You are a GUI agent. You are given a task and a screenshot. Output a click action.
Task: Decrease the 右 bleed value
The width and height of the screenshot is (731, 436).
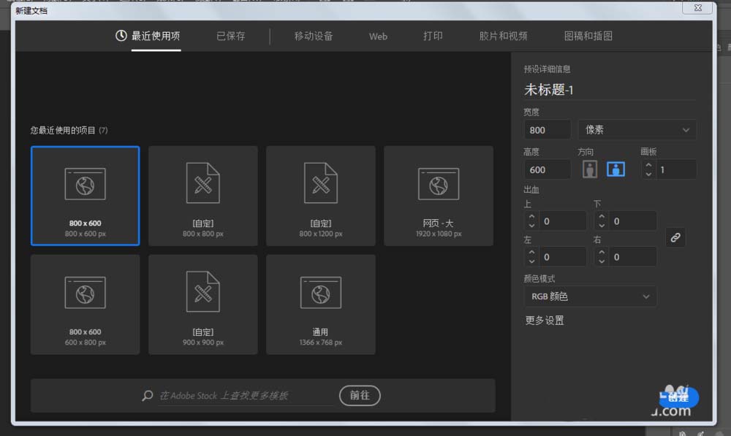602,261
